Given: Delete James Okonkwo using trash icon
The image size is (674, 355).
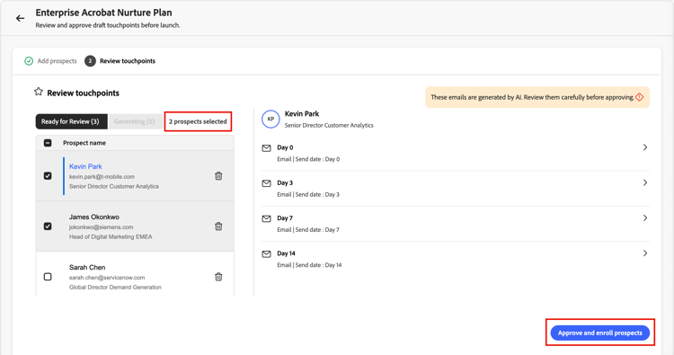Looking at the screenshot, I should click(x=218, y=226).
